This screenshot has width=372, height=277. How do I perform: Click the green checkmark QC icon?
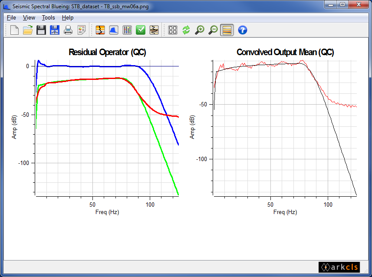coord(140,30)
